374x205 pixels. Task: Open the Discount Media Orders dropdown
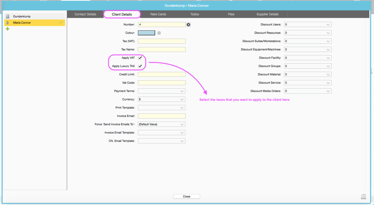(x=308, y=91)
